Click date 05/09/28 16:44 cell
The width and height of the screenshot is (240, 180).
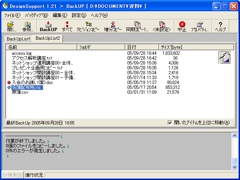(x=142, y=53)
